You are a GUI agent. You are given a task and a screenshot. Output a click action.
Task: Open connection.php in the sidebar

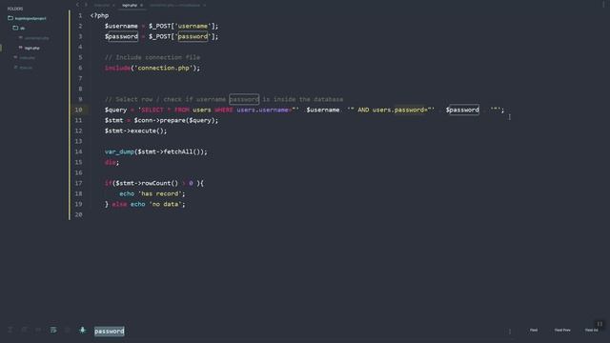(36, 38)
